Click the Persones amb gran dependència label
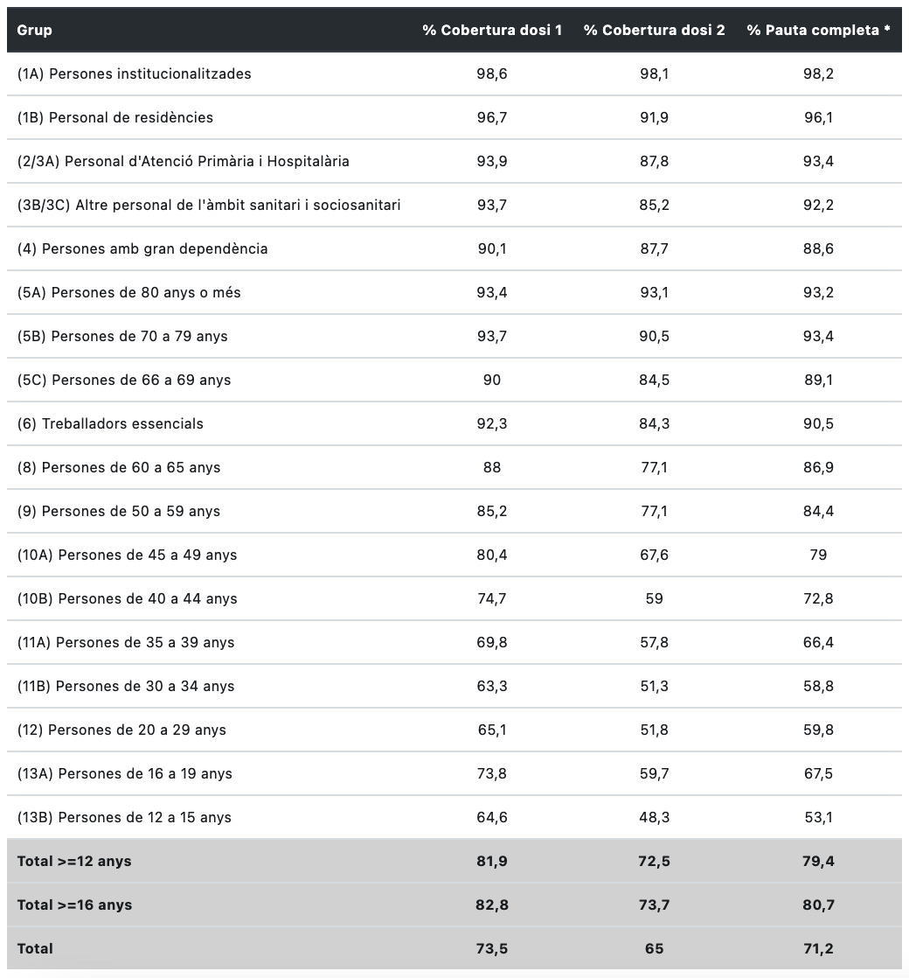 pyautogui.click(x=142, y=249)
